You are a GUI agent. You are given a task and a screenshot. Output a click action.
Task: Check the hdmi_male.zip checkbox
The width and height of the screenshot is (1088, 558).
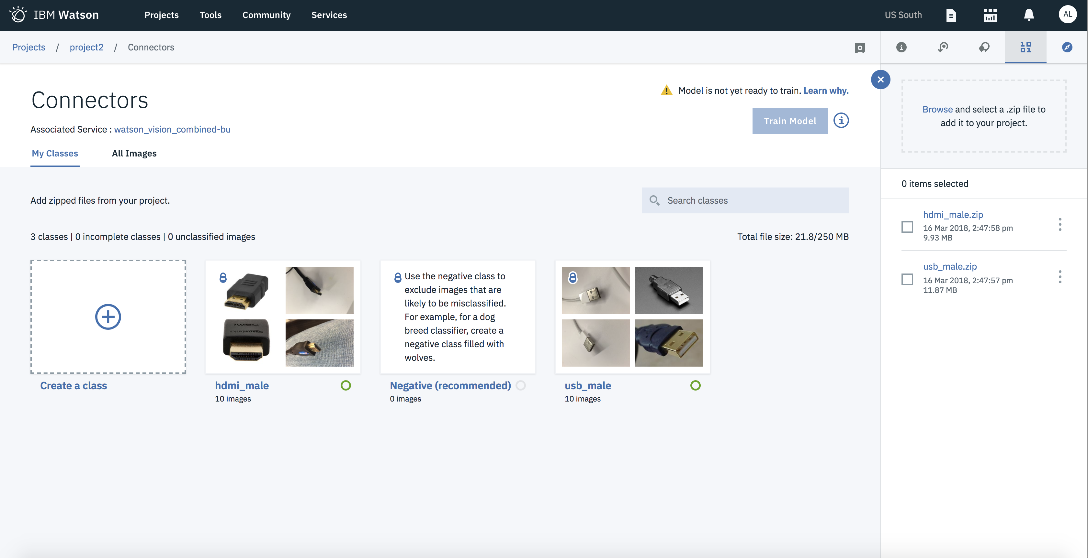pyautogui.click(x=907, y=227)
